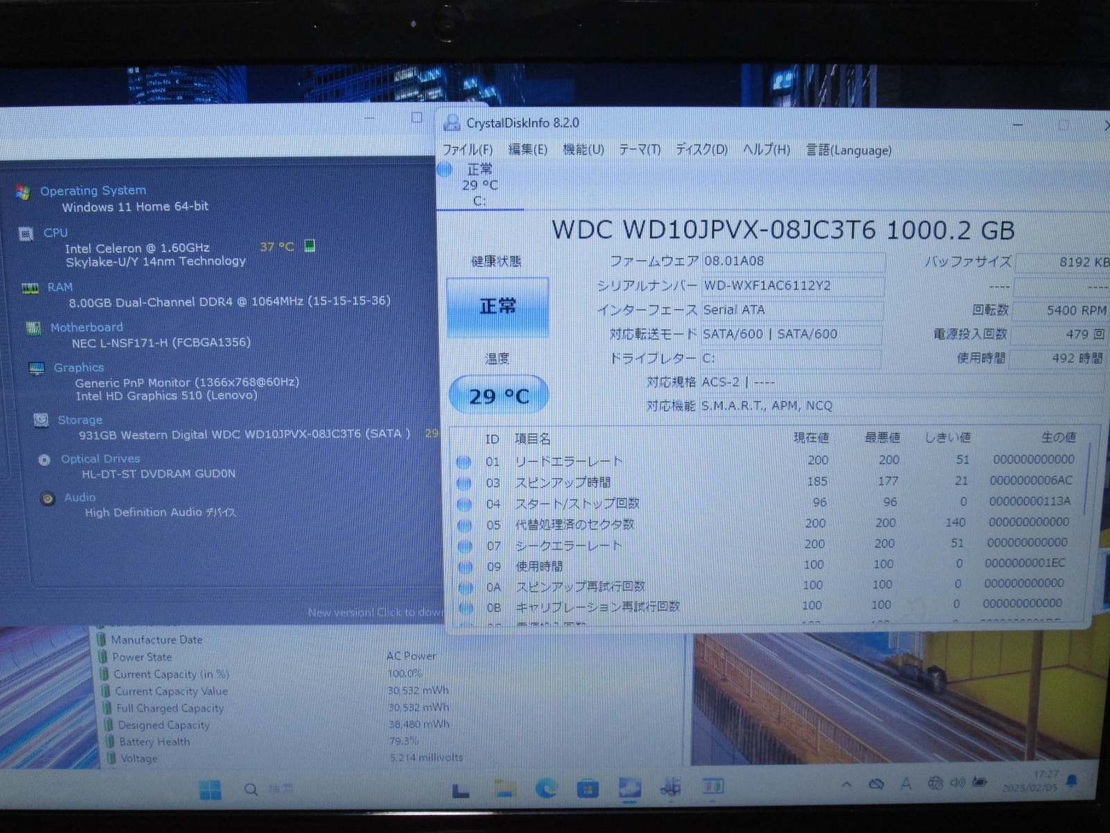
Task: Click the 29 °C temperature button
Action: pyautogui.click(x=499, y=396)
